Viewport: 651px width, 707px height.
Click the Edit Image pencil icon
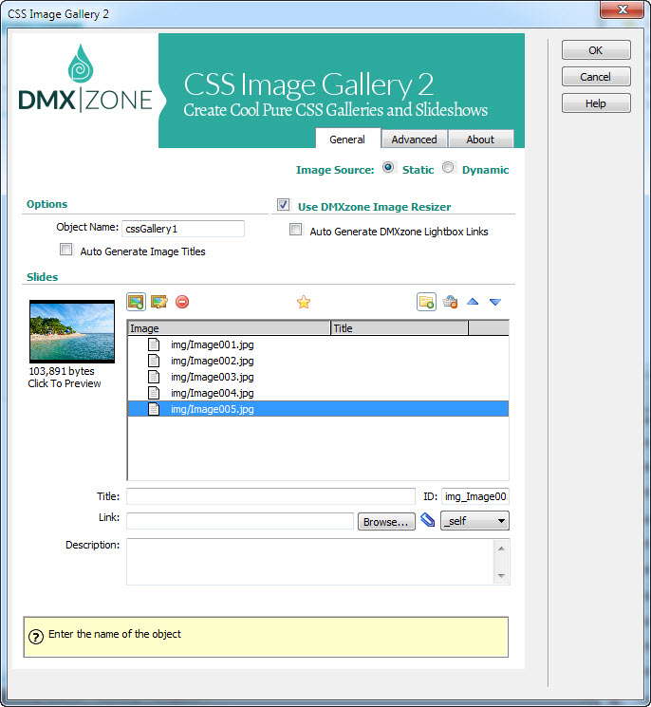tap(159, 302)
